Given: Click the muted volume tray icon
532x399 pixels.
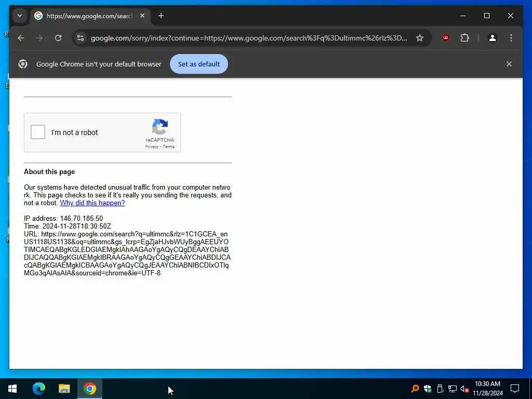Looking at the screenshot, I should pyautogui.click(x=464, y=389).
